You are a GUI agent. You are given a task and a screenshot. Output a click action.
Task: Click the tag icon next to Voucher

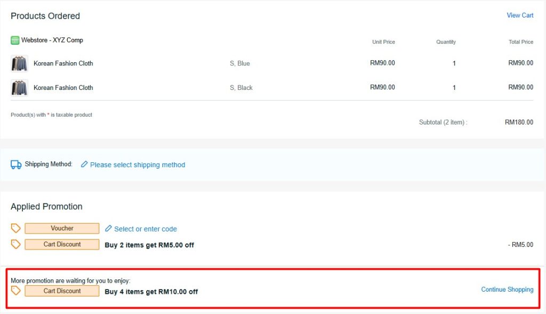click(x=16, y=228)
